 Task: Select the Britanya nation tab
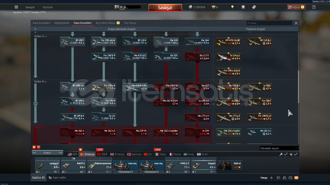tap(117, 154)
